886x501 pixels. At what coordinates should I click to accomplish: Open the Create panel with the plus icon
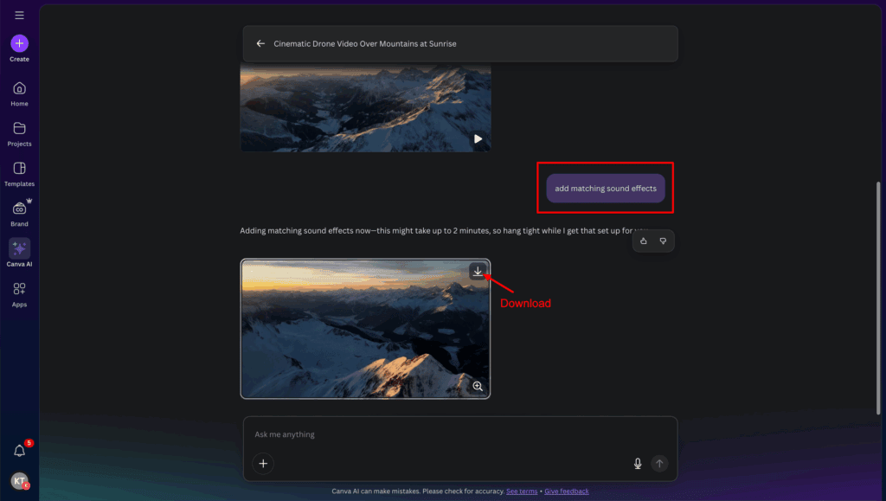[19, 43]
